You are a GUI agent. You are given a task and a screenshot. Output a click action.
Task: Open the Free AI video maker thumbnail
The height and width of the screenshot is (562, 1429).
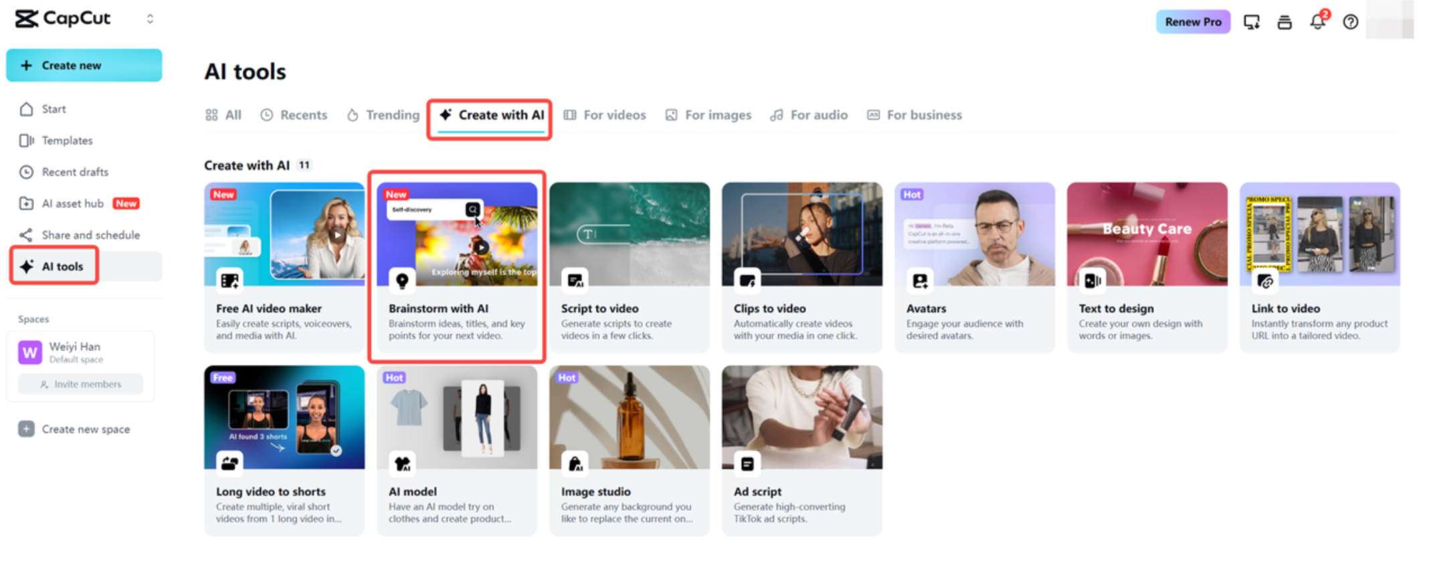[x=284, y=234]
